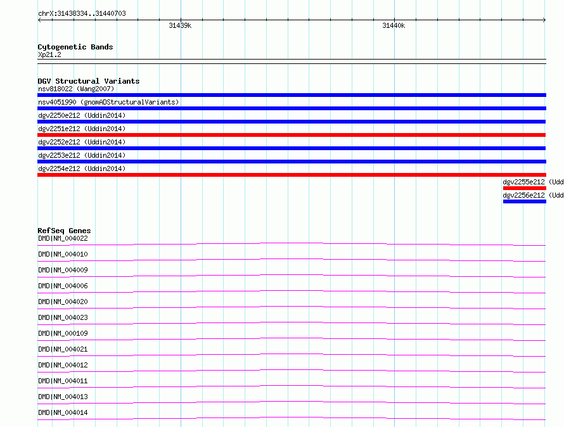This screenshot has width=564, height=427.
Task: Click the 31439k ruler label
Action: (x=180, y=25)
